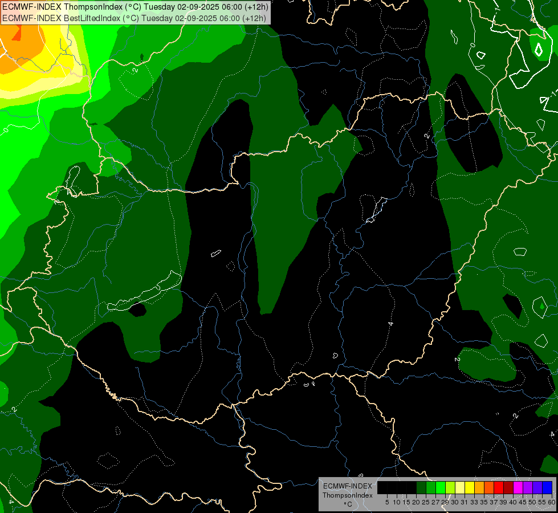
Task: Click the legend tick value 27
Action: (435, 502)
